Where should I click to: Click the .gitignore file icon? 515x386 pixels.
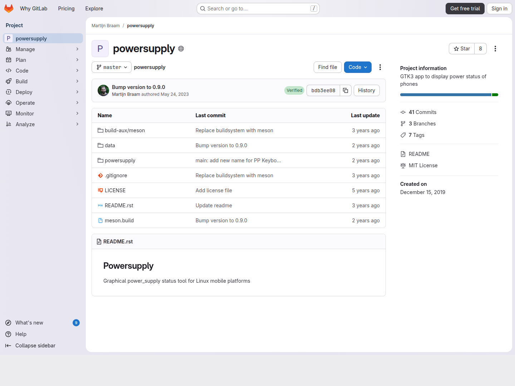(x=100, y=175)
